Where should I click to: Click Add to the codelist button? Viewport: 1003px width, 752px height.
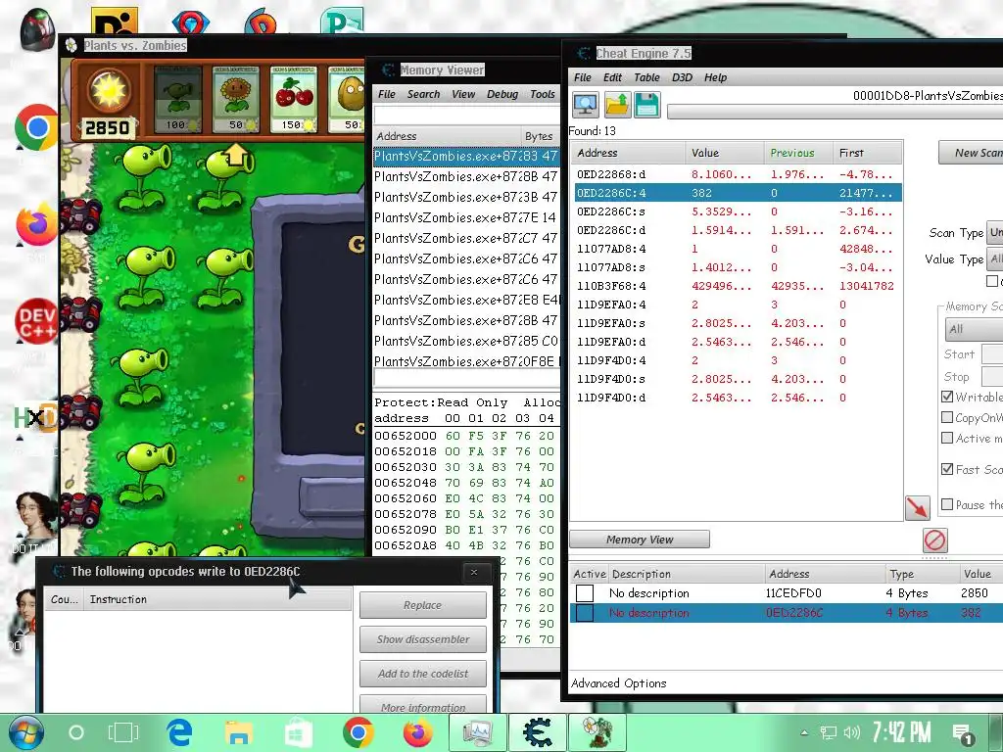tap(423, 674)
